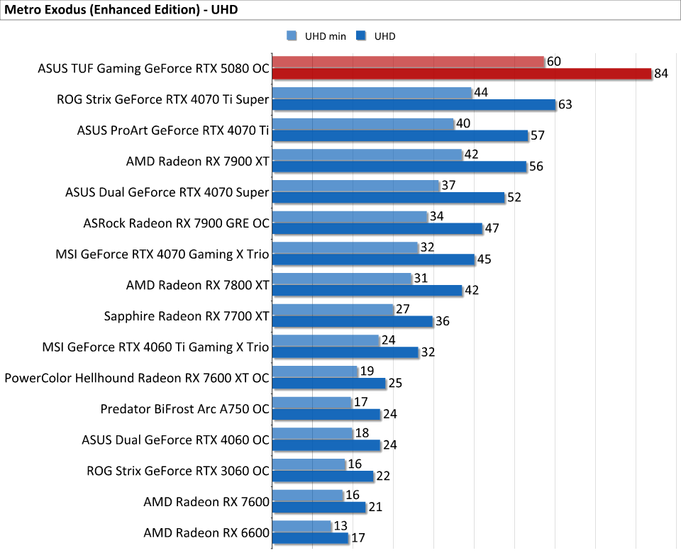This screenshot has height=553, width=681.
Task: Select the AMD Radeon RX 6600 label
Action: click(206, 533)
